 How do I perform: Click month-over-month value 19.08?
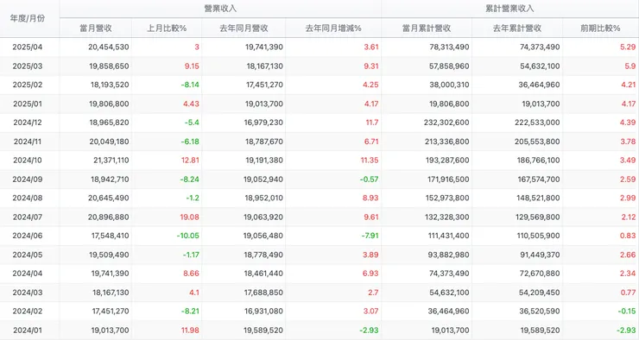pyautogui.click(x=189, y=217)
